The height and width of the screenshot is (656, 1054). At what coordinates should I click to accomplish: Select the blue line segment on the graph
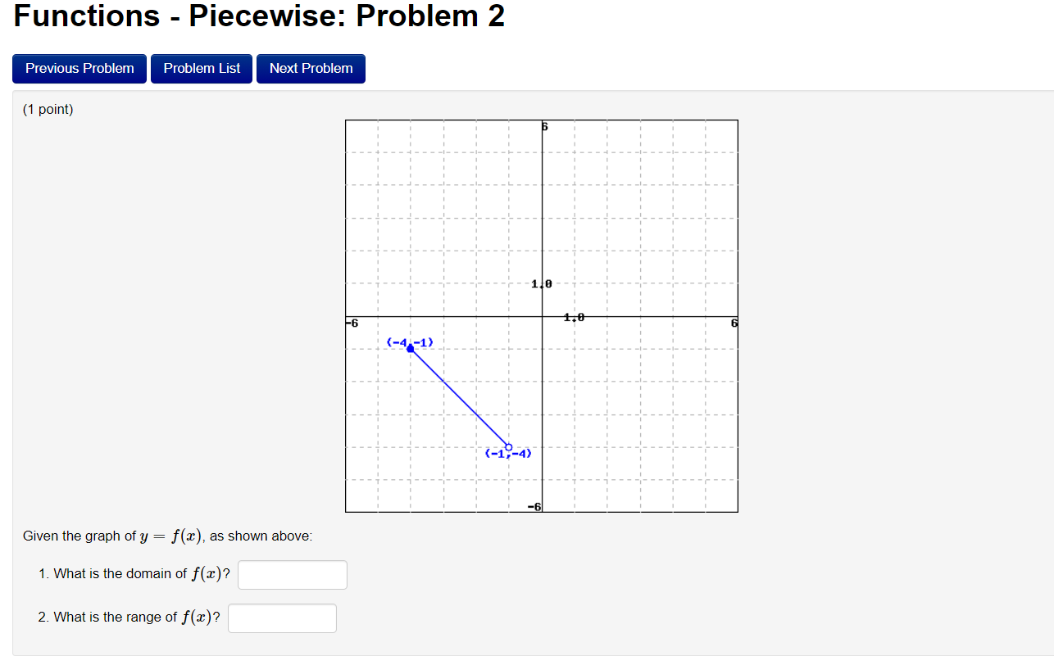(x=460, y=396)
